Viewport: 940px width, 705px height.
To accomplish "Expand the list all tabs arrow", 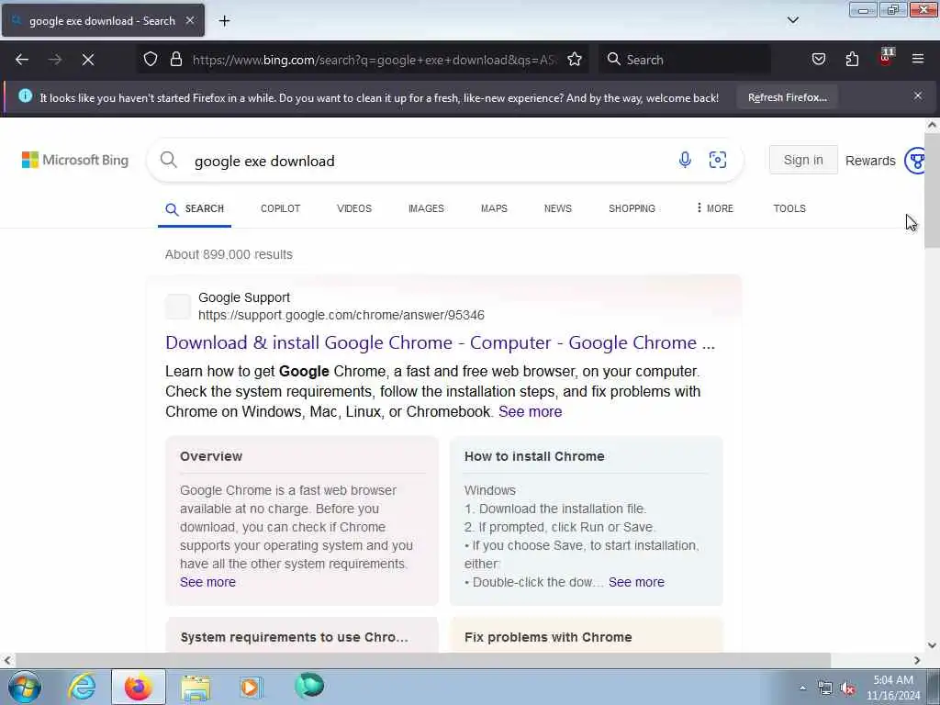I will point(793,20).
